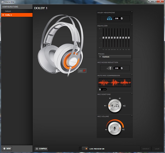Click the 4K equalizer slider
This screenshot has width=165, height=153.
coord(123,38)
